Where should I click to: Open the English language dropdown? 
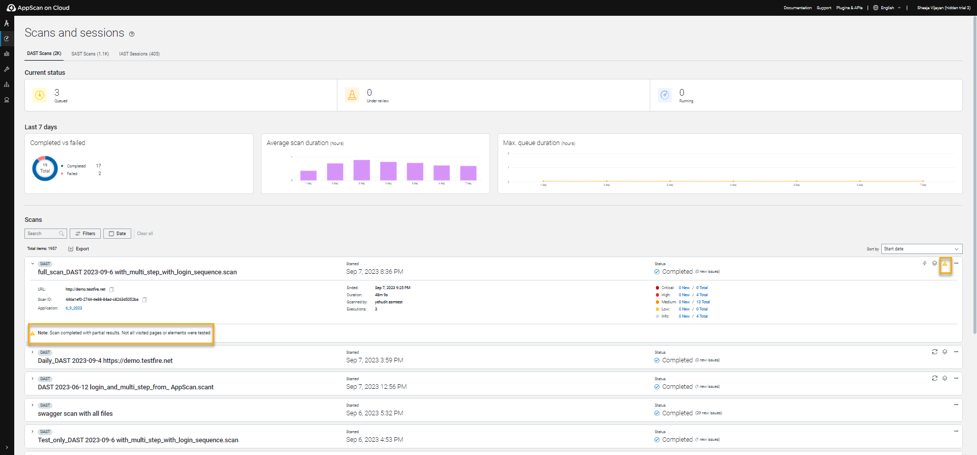pos(887,8)
